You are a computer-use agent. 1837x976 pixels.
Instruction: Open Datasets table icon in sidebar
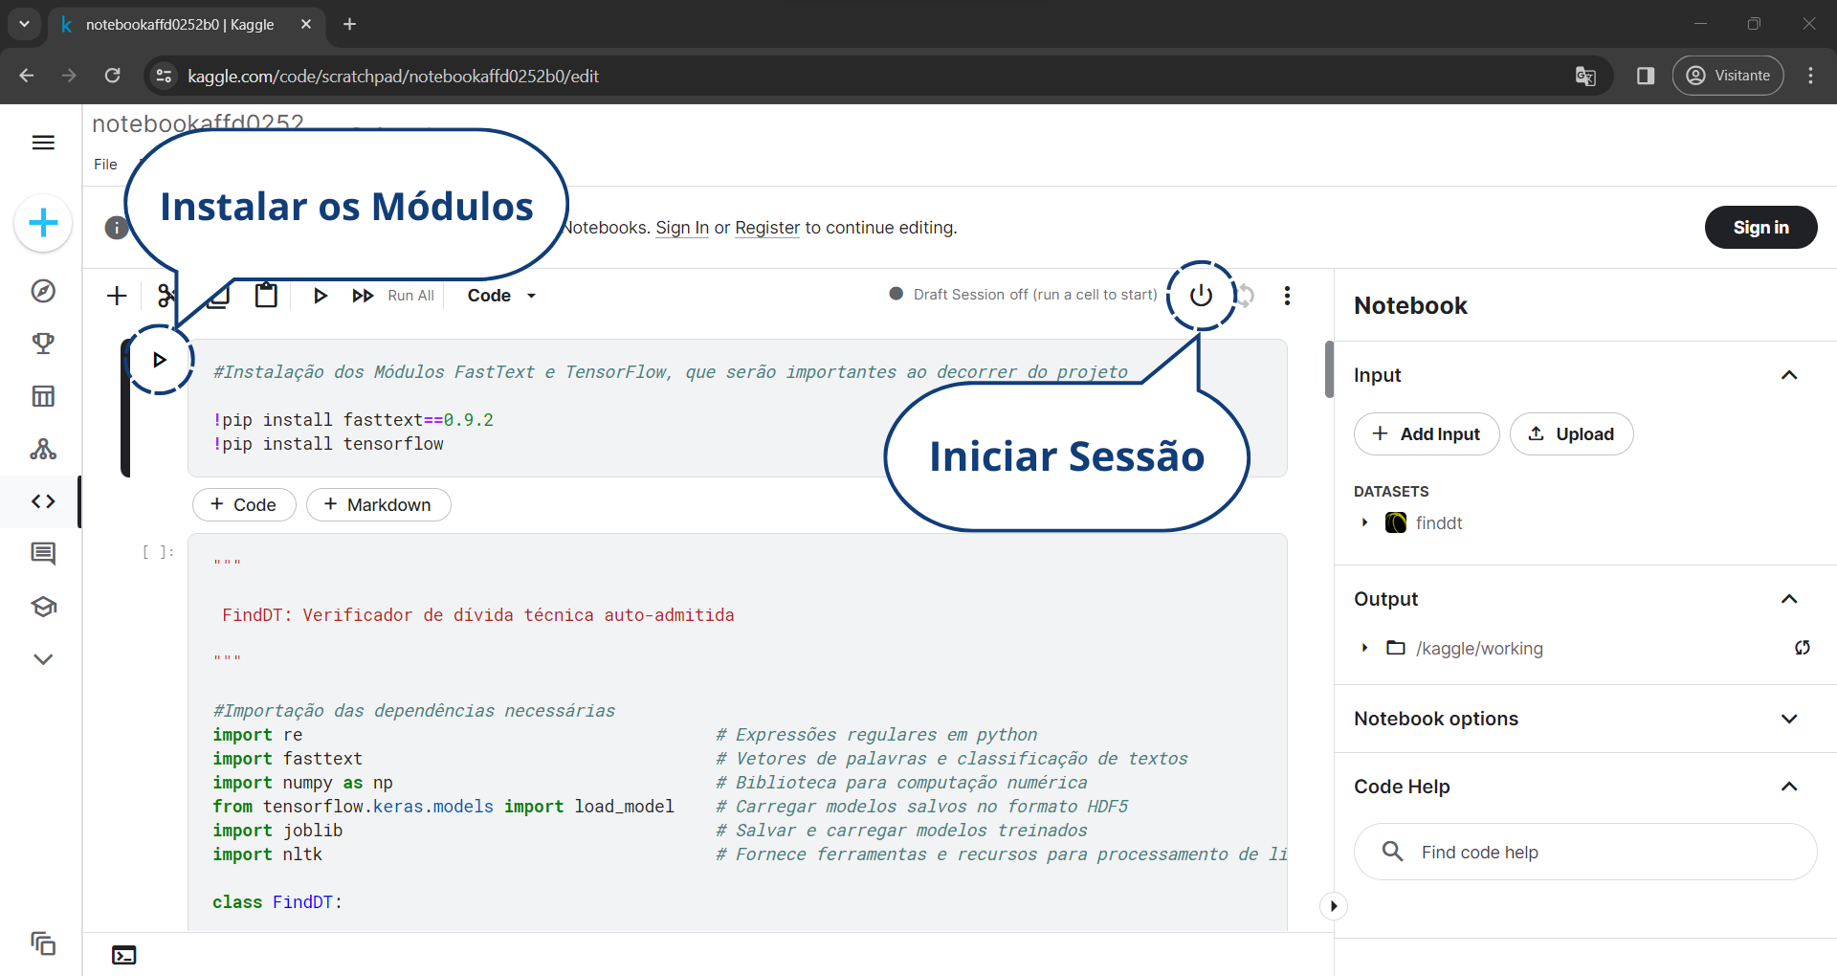click(x=43, y=396)
